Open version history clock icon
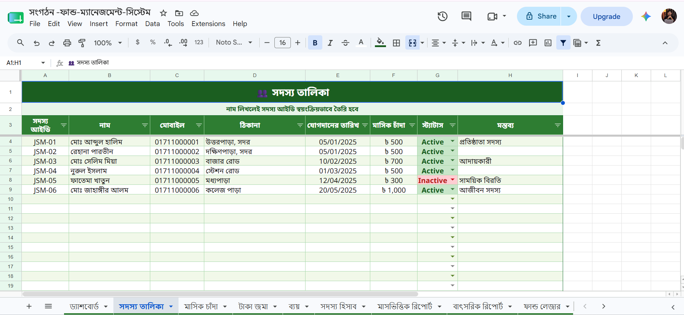 443,16
